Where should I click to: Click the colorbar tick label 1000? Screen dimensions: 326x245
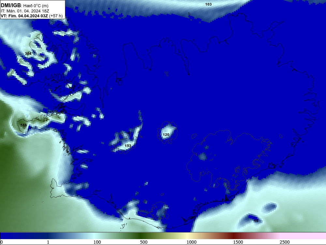point(191,242)
